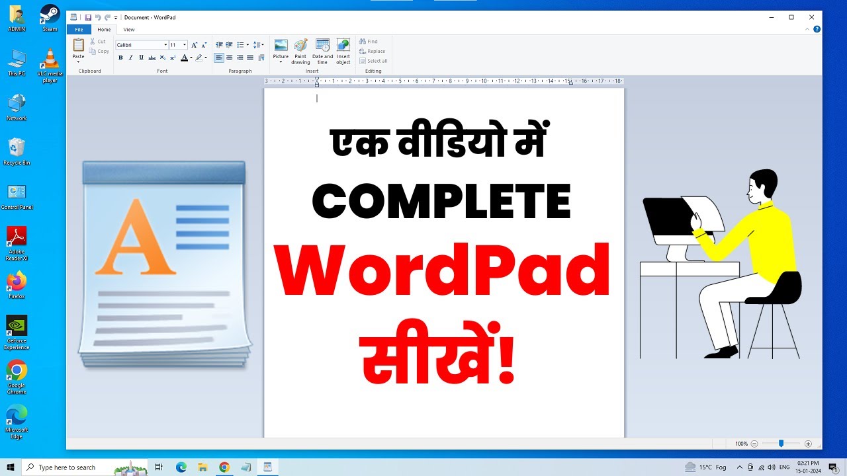Viewport: 847px width, 476px height.
Task: Click the Select all button
Action: (373, 61)
